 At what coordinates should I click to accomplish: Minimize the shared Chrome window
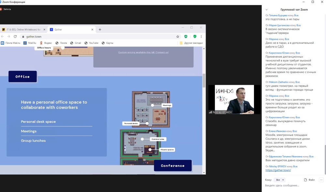183,27
